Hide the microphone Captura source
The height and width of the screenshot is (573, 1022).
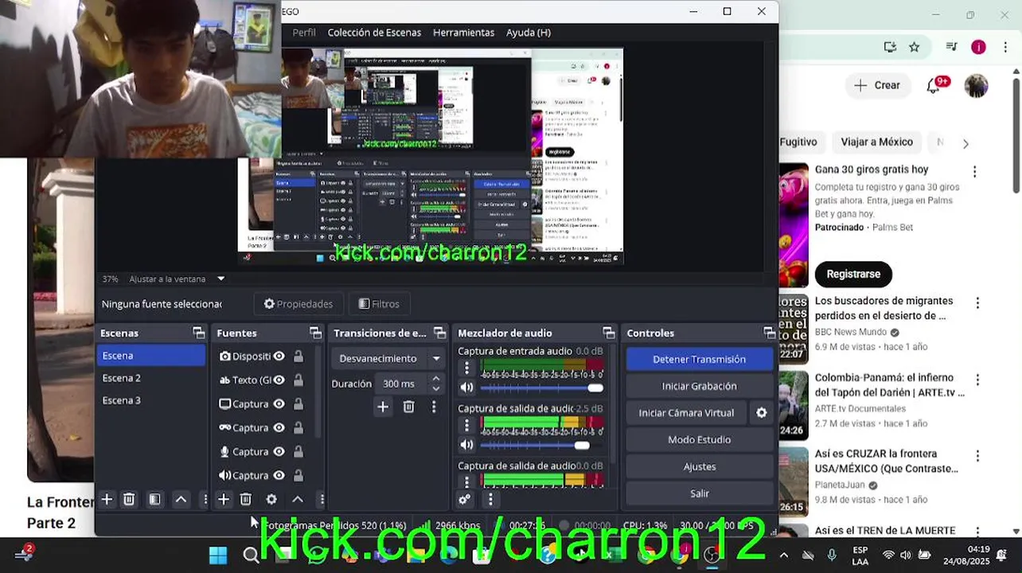279,452
